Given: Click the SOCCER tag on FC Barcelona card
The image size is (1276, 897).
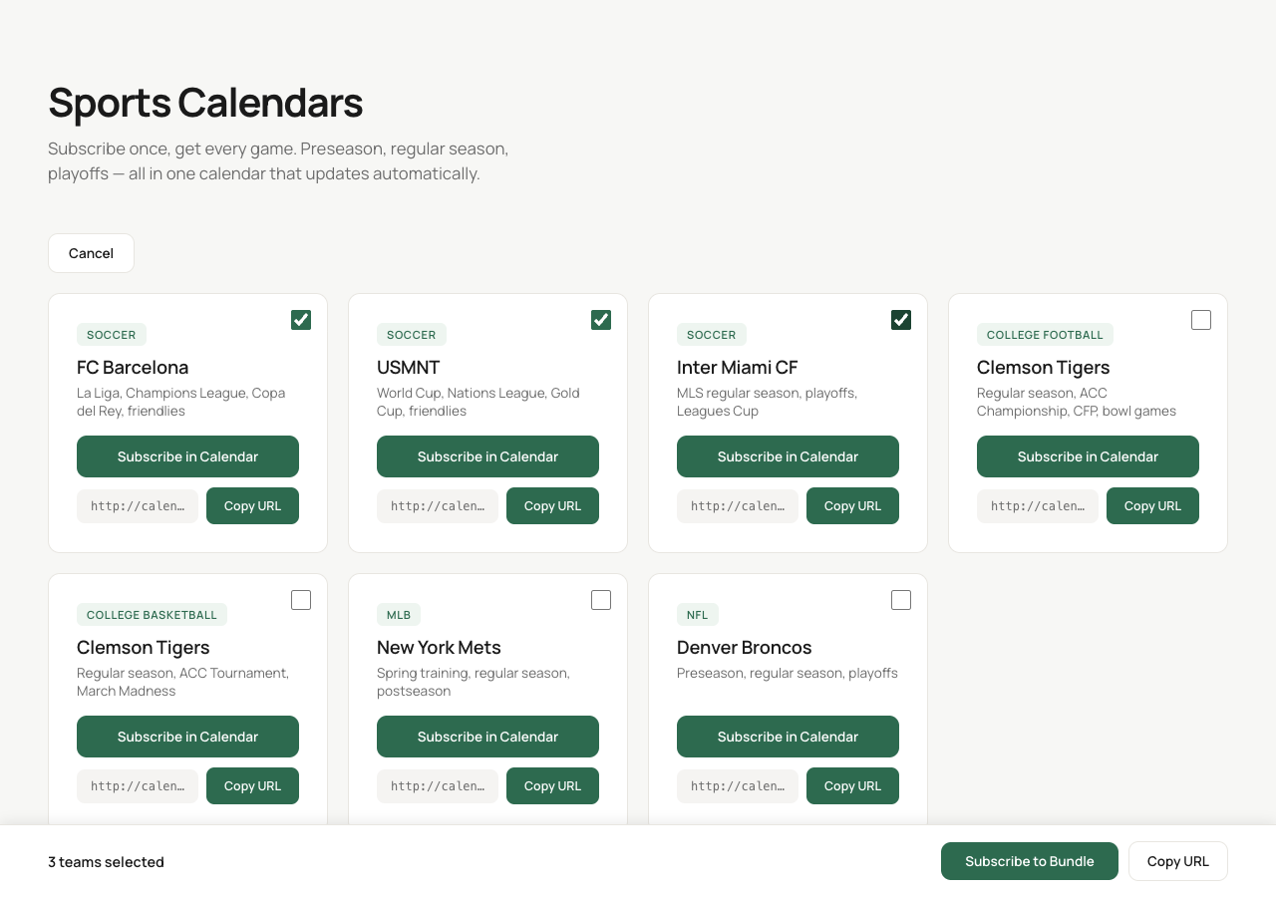Looking at the screenshot, I should (112, 335).
